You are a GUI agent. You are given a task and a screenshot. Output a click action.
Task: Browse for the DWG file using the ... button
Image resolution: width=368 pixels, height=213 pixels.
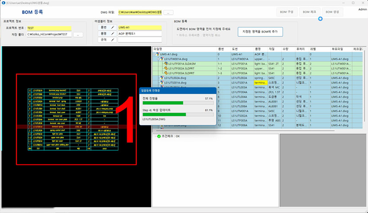click(x=169, y=13)
